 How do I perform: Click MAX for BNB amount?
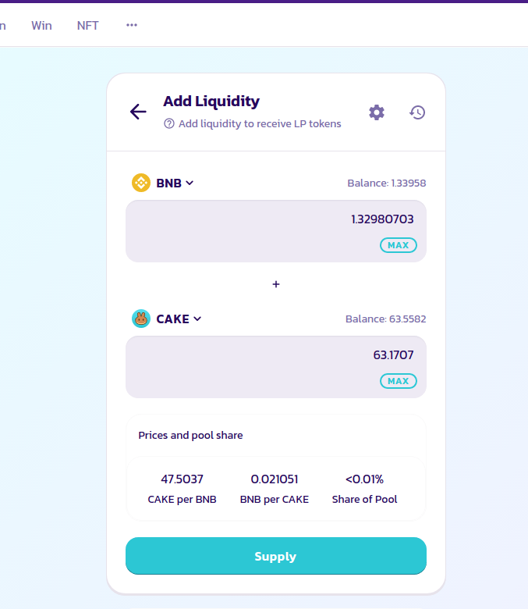click(399, 245)
